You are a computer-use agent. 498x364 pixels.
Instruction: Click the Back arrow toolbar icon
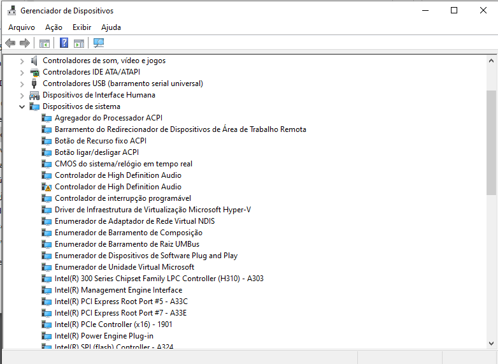[x=10, y=43]
